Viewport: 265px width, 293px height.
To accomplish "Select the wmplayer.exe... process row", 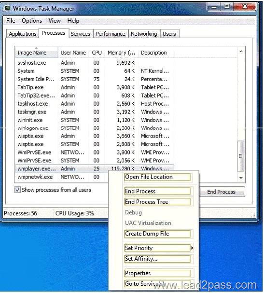I will pos(95,169).
